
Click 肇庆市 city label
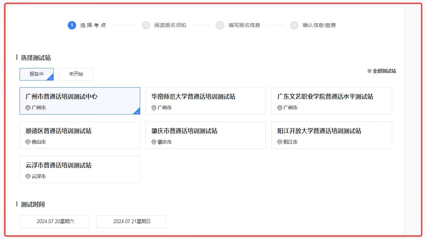point(165,142)
